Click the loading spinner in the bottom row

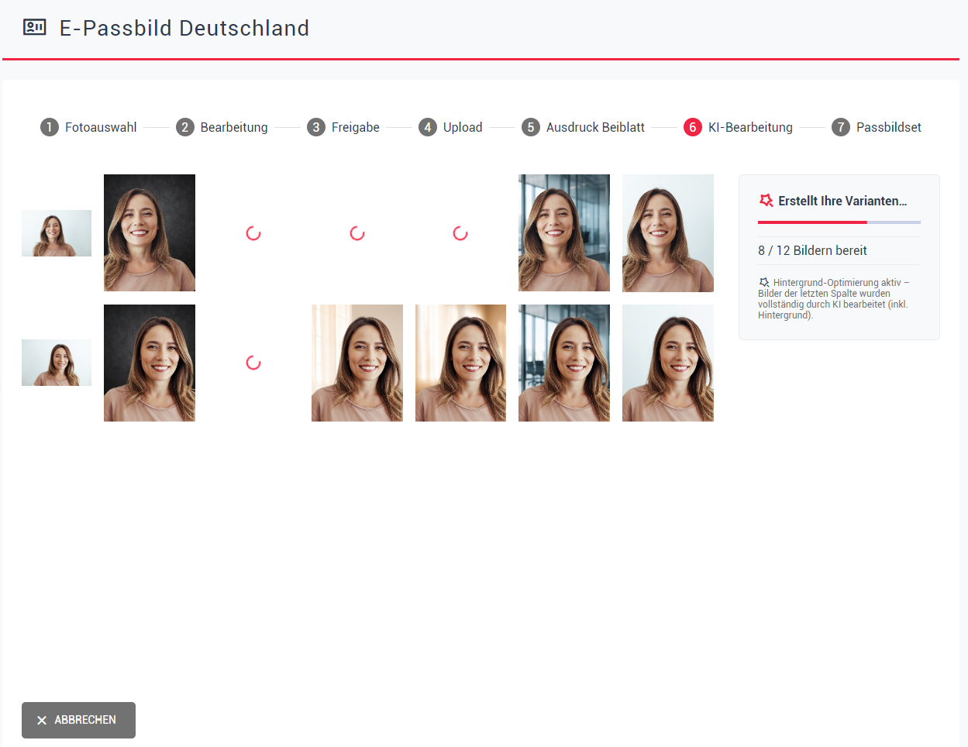(253, 363)
